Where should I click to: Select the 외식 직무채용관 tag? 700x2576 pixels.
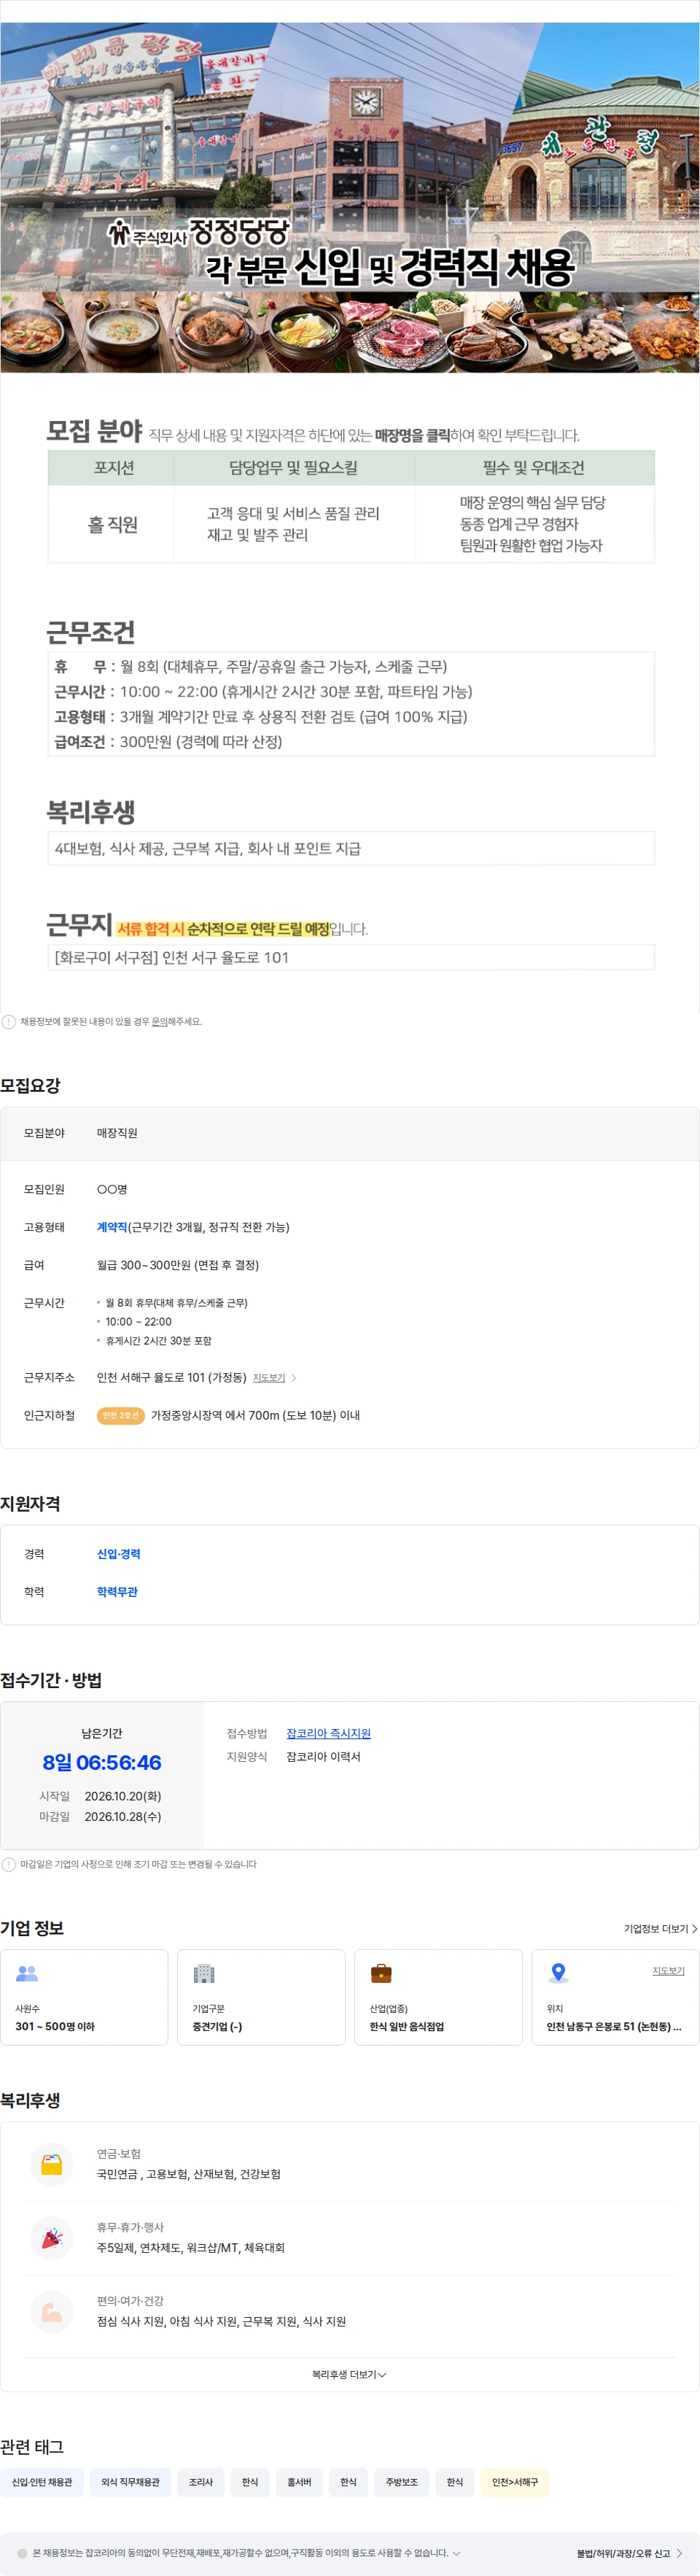tap(130, 2482)
